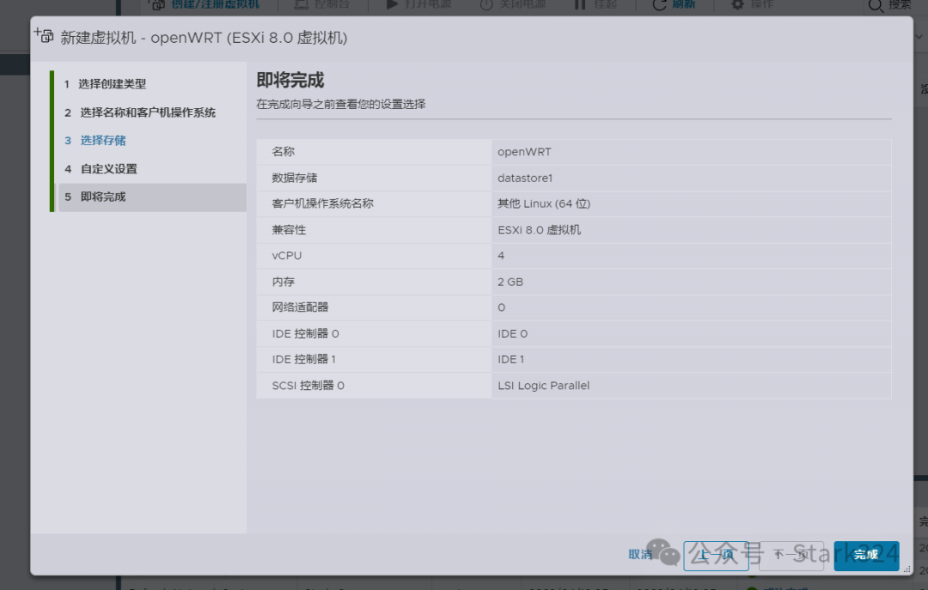The image size is (928, 590).
Task: Open step 2 选择名称和客户机操作系统
Action: [140, 113]
